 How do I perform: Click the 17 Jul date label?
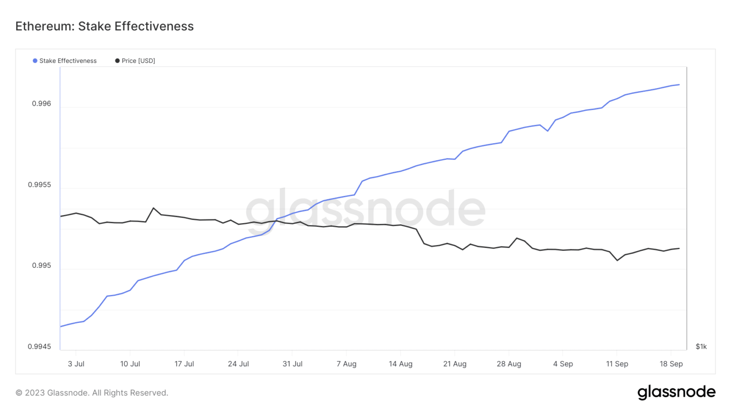[x=184, y=364]
